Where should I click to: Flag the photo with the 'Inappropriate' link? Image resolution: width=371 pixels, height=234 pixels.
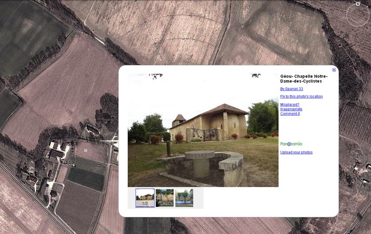point(291,109)
